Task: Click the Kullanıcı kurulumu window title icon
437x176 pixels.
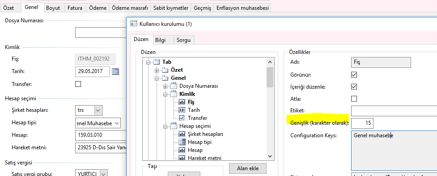Action: [133, 24]
